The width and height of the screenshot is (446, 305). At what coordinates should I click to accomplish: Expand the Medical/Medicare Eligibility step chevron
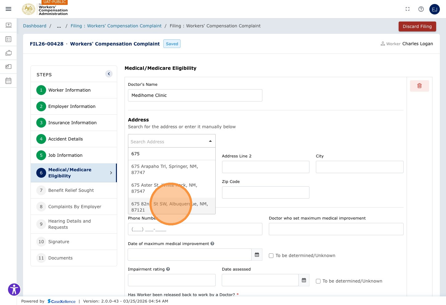coord(111,173)
